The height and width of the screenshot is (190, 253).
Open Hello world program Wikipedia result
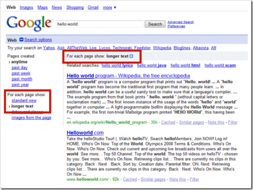(x=128, y=76)
